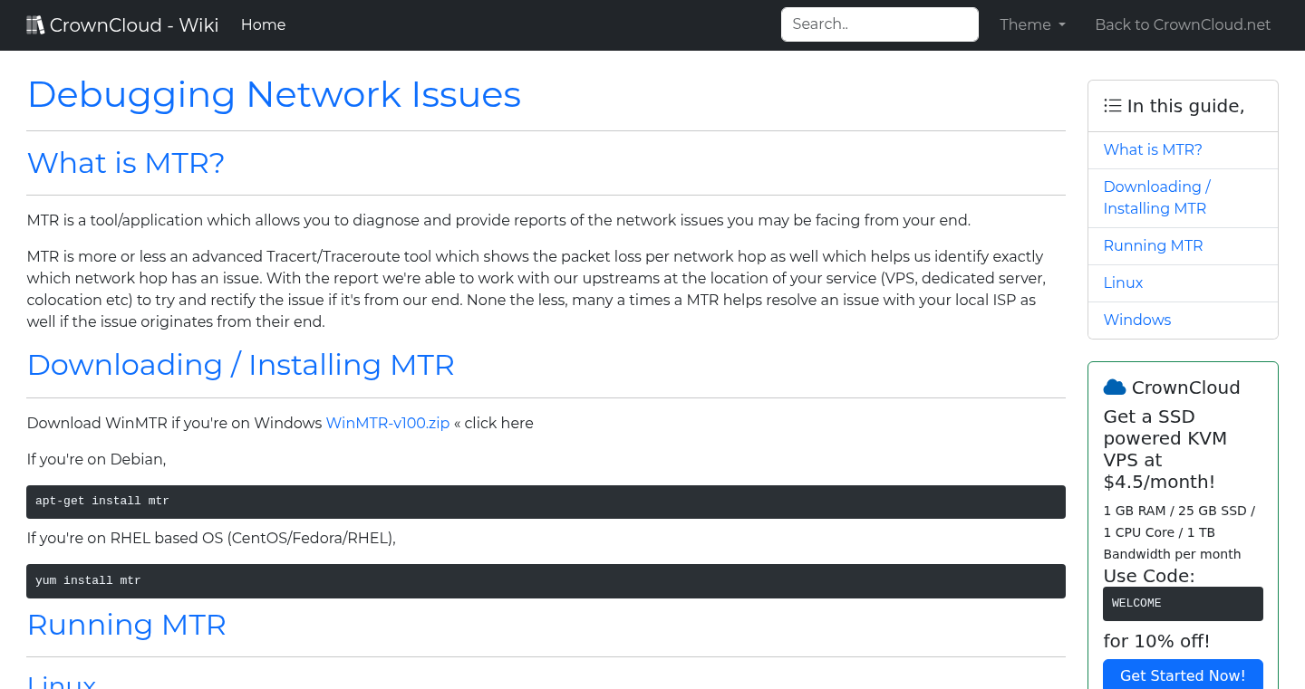Screen dimensions: 1305x689
Task: Open the Linux section from the sidebar
Action: click(x=1123, y=282)
